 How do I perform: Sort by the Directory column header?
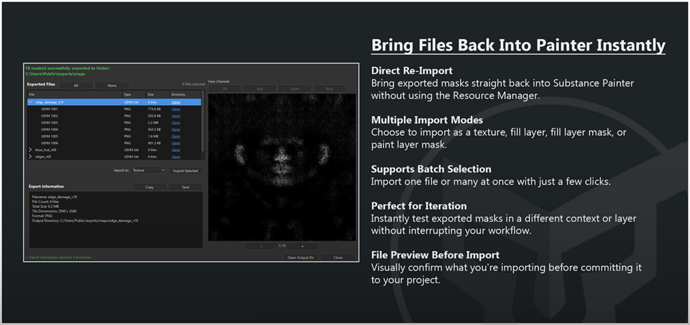pos(185,95)
